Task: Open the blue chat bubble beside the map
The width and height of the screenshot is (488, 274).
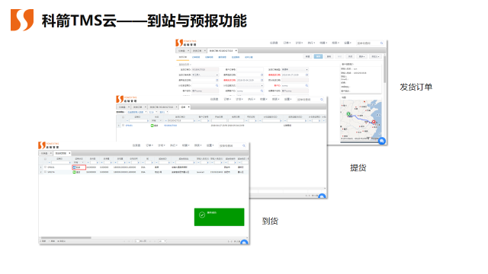Action: coord(381,141)
